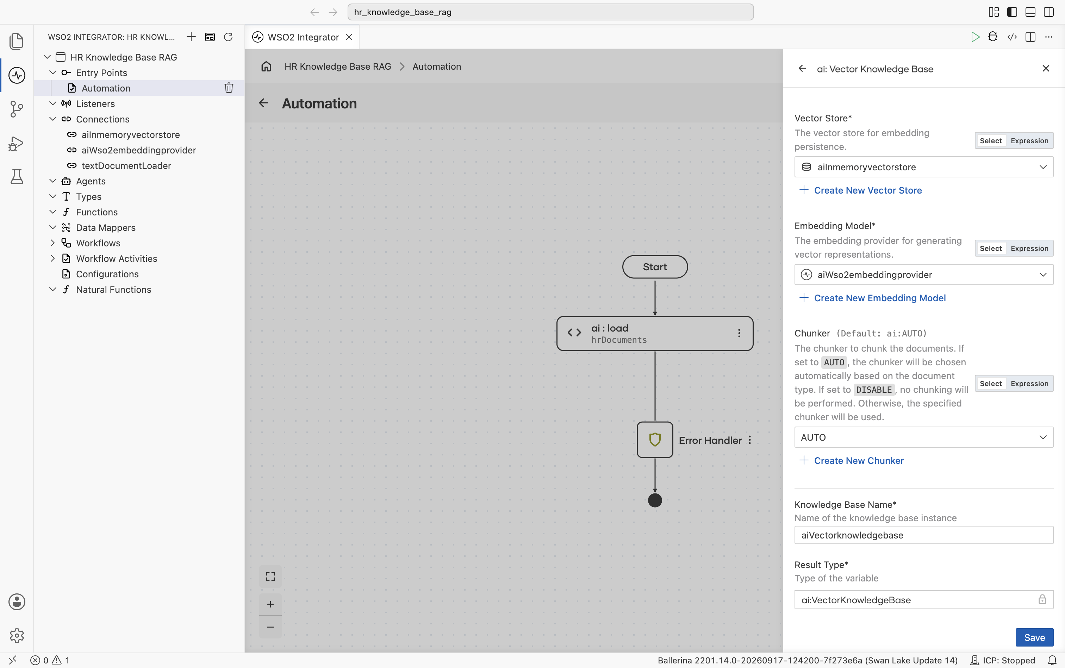The width and height of the screenshot is (1065, 668).
Task: Open HR Knowledge Base RAG breadcrumb
Action: [x=338, y=66]
